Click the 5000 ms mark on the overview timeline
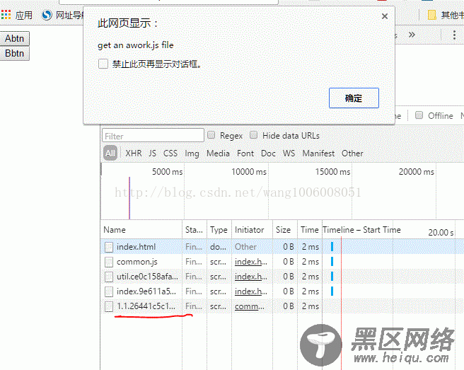This screenshot has width=464, height=370. point(167,172)
